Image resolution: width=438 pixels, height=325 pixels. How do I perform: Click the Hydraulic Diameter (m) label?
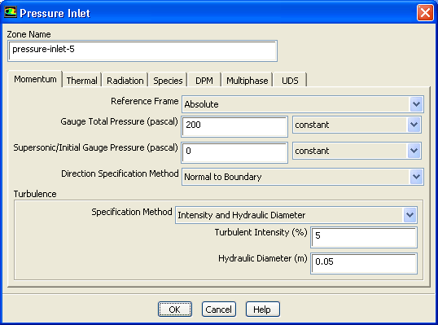[263, 258]
